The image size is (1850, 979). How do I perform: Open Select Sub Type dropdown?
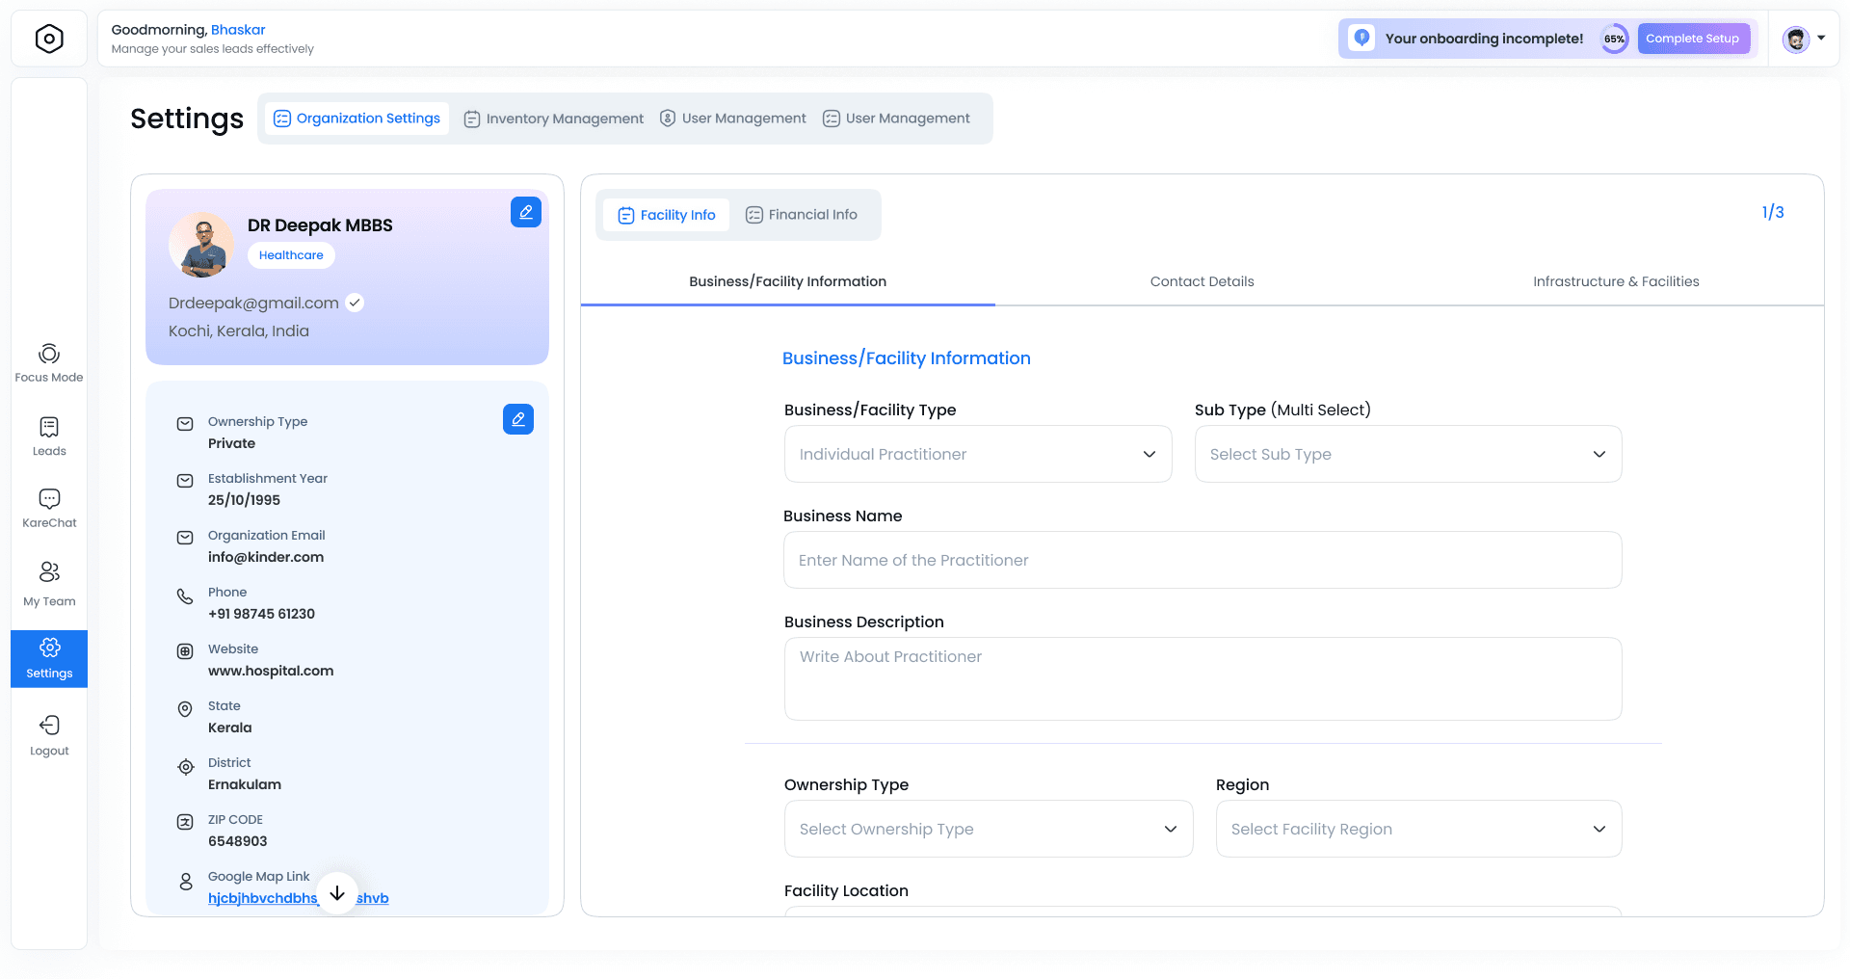(1409, 454)
